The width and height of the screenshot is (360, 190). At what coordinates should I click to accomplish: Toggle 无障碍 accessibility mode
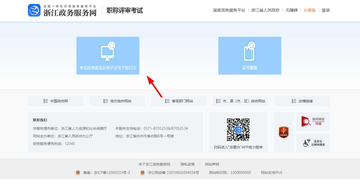pos(291,10)
